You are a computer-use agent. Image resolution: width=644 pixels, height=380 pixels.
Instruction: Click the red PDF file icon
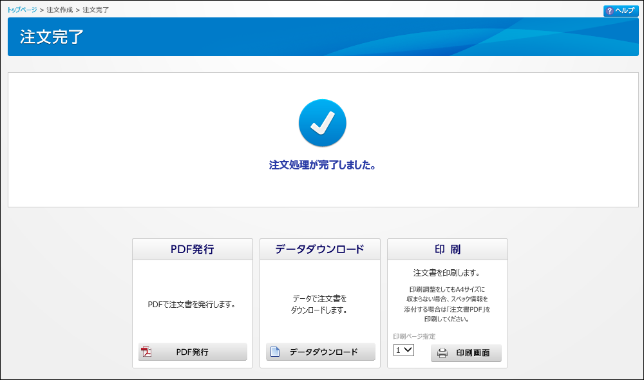[146, 352]
